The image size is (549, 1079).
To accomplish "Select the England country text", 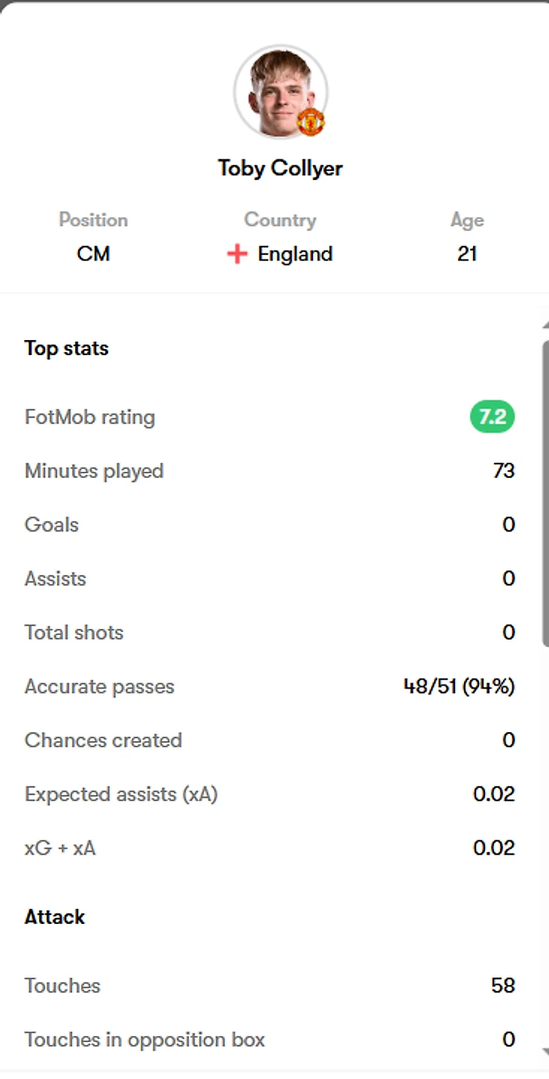I will point(295,254).
